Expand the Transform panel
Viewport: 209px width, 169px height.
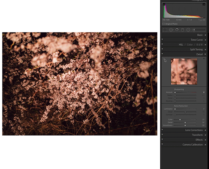point(205,135)
